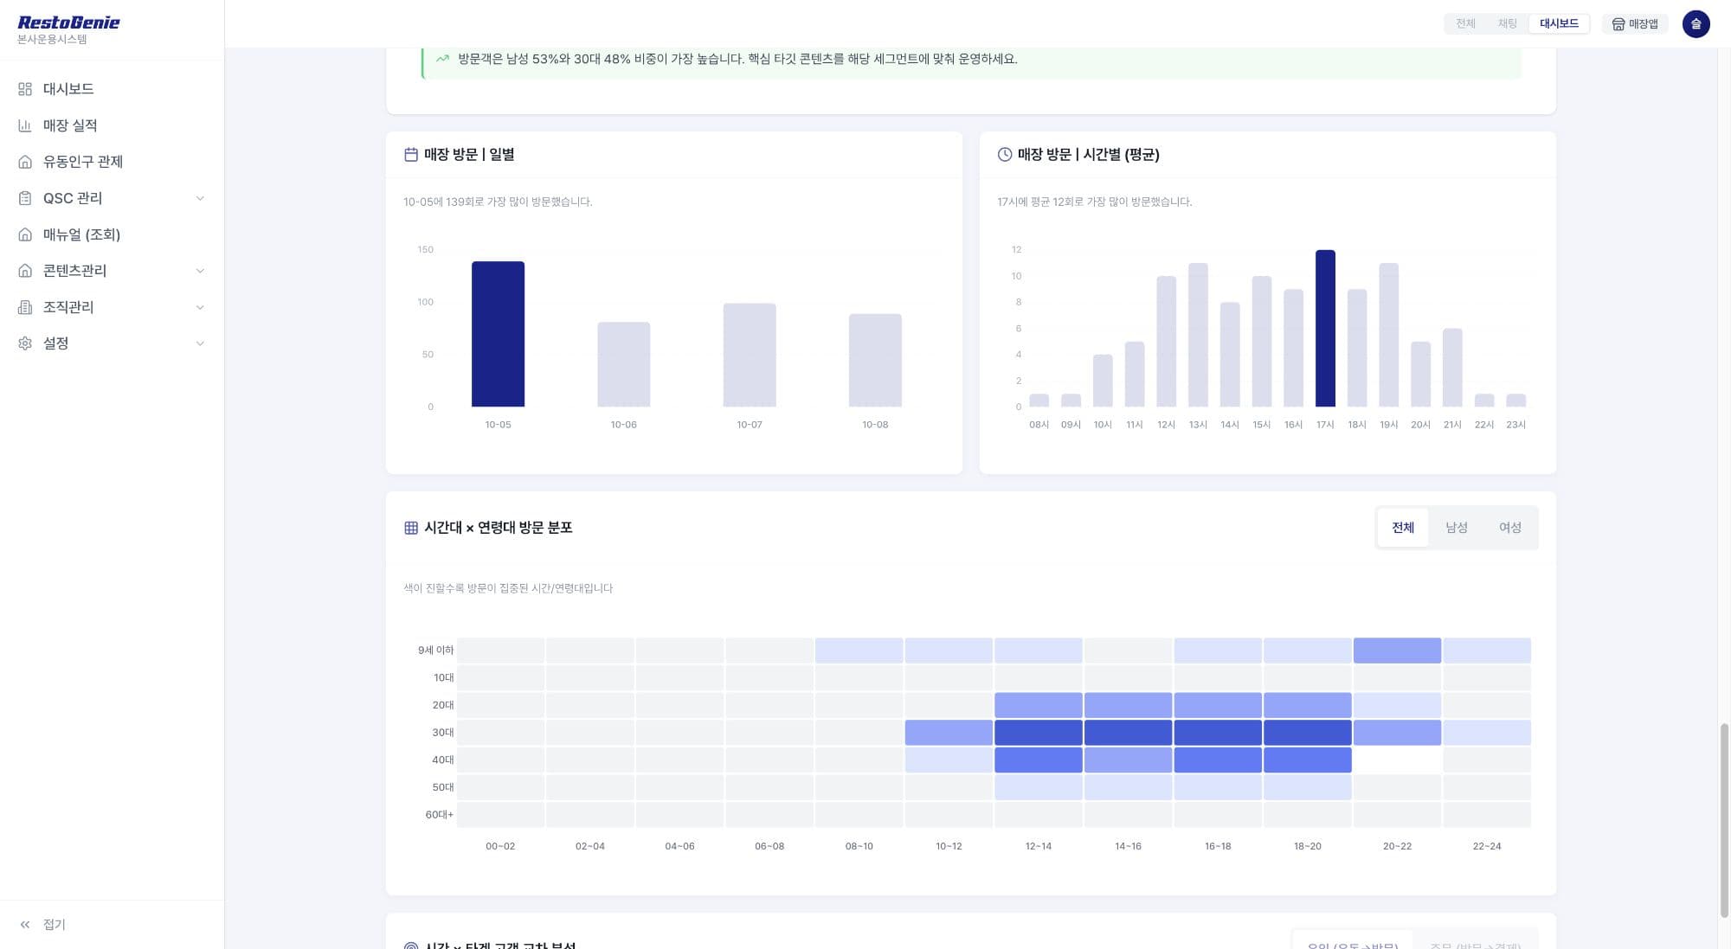Click the 매장 실적 chart icon
Screen dimensions: 1731x949
(25, 125)
